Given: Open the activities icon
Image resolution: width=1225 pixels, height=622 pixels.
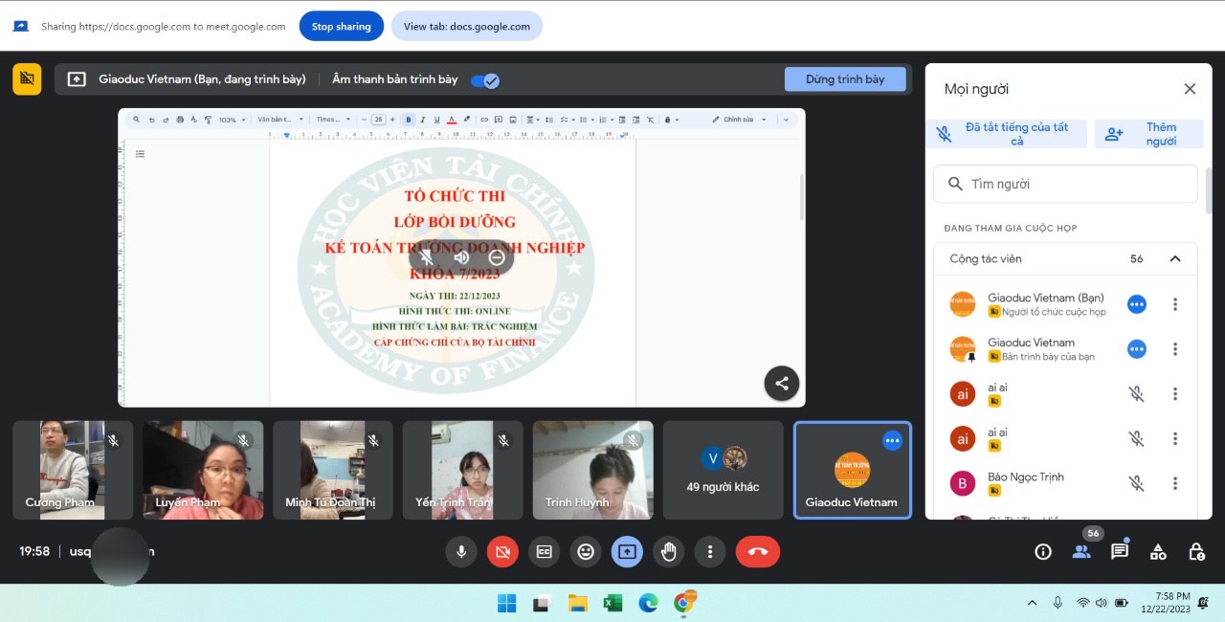Looking at the screenshot, I should pos(1158,551).
